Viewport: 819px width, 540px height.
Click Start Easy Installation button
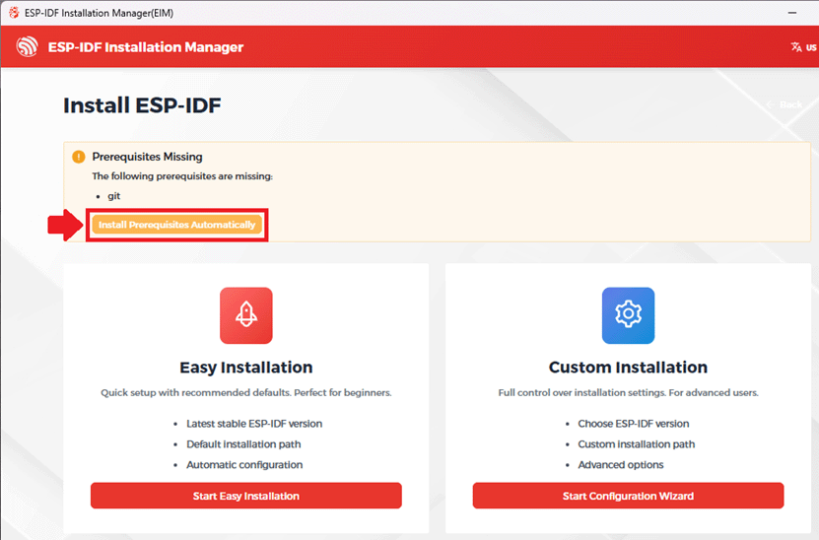pos(246,496)
